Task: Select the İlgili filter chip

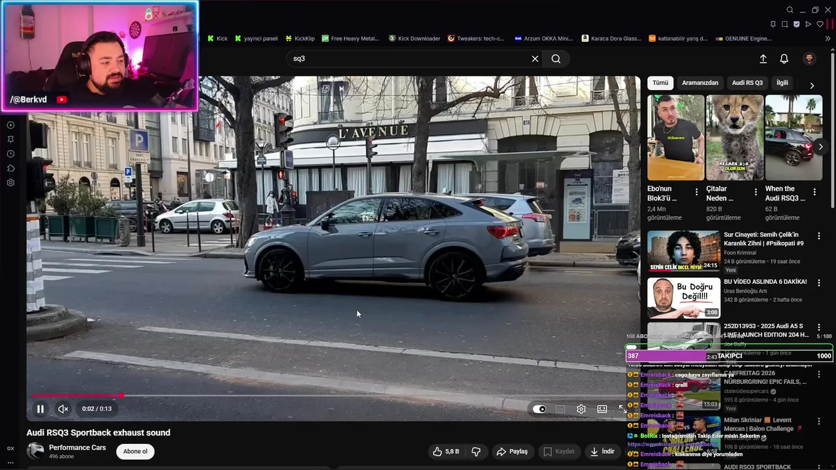Action: click(782, 83)
